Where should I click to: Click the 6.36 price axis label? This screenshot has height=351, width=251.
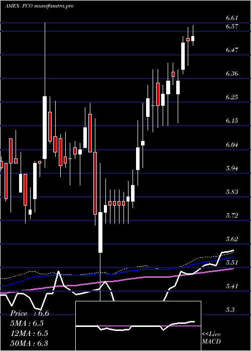232,74
